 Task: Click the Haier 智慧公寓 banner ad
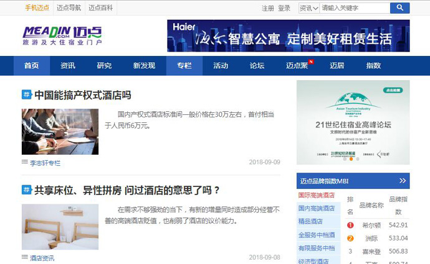point(288,36)
